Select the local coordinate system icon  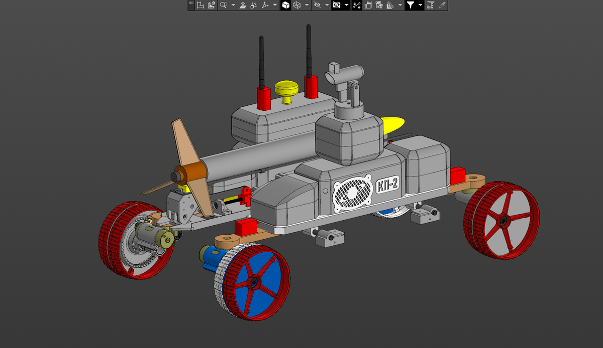(x=200, y=5)
